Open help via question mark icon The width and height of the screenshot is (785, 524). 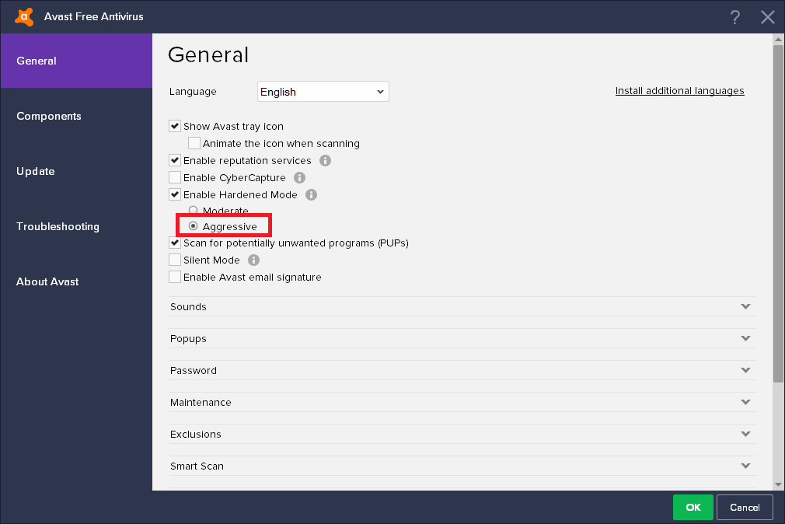[735, 17]
